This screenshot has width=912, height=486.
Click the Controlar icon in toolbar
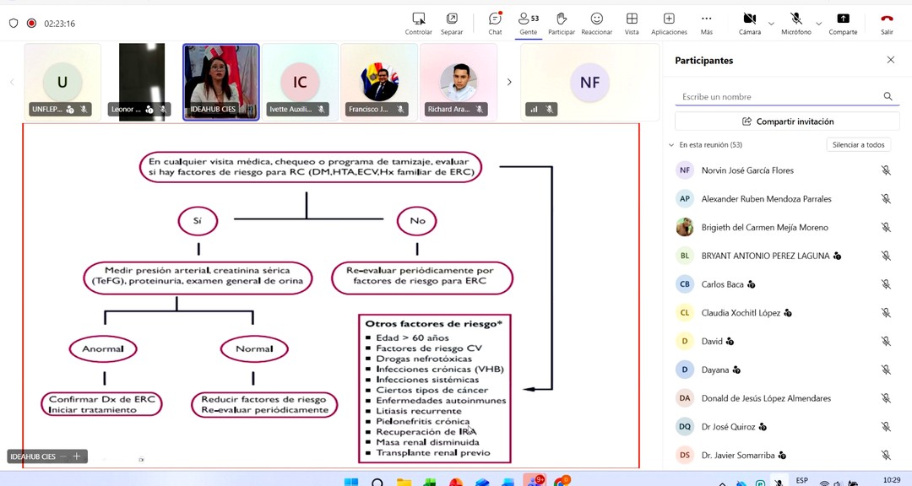click(418, 19)
